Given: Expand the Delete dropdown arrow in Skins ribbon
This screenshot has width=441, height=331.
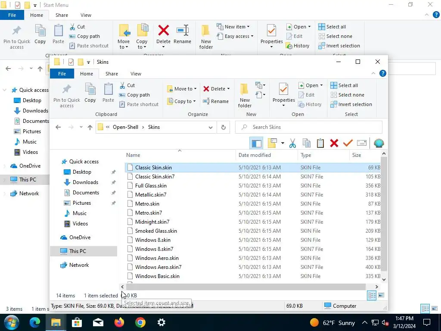Looking at the screenshot, I should (x=229, y=89).
